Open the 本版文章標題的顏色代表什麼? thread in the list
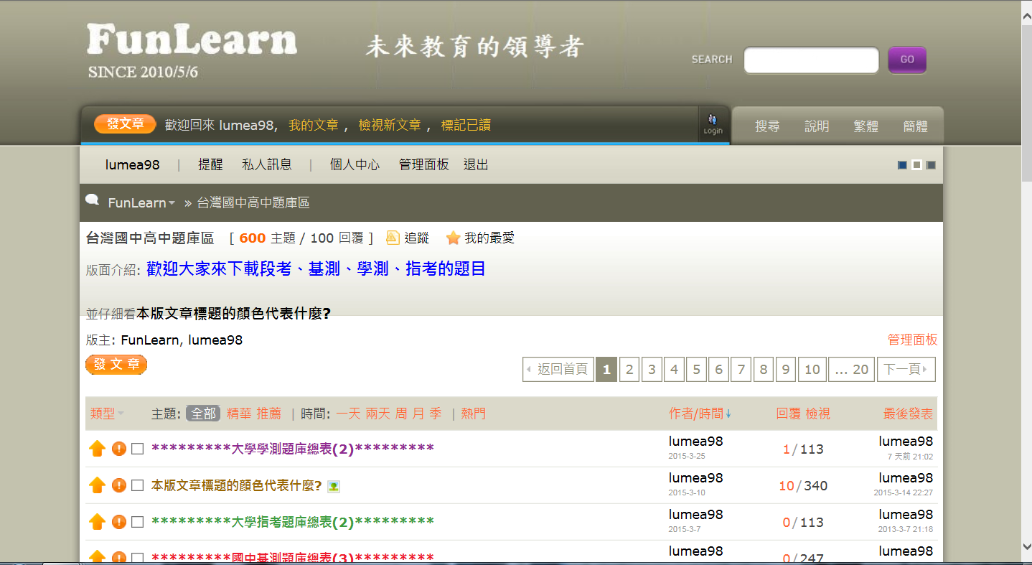 coord(237,485)
